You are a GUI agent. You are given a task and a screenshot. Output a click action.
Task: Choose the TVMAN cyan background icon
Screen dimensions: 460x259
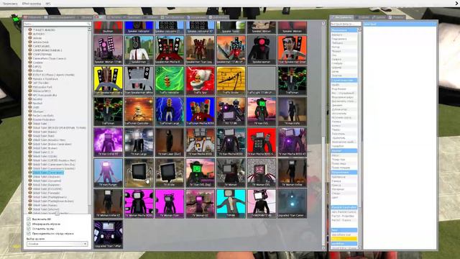[231, 203]
